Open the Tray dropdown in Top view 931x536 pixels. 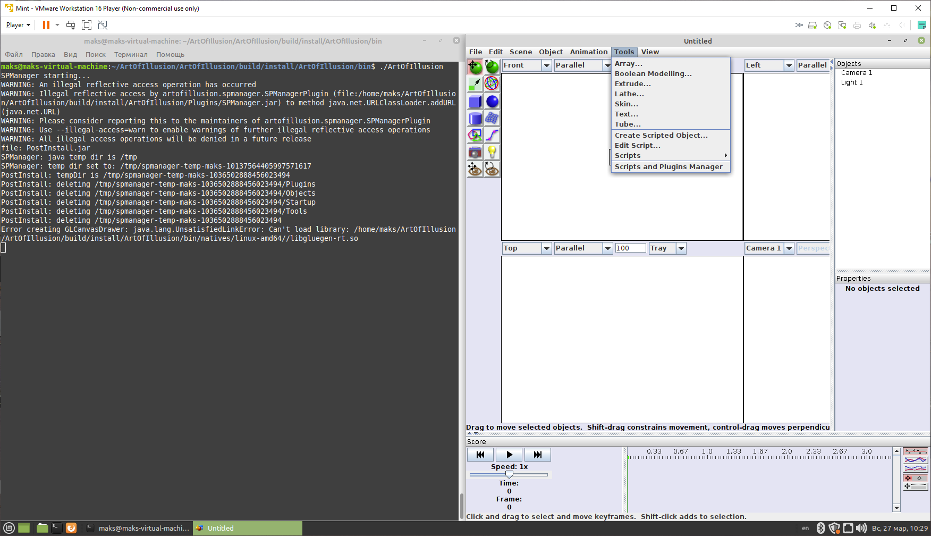(x=681, y=248)
